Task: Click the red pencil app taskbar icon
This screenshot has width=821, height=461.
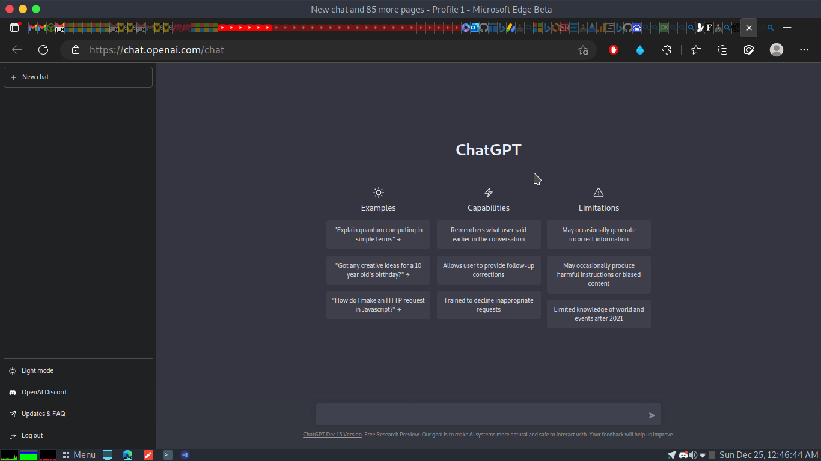Action: click(x=148, y=455)
